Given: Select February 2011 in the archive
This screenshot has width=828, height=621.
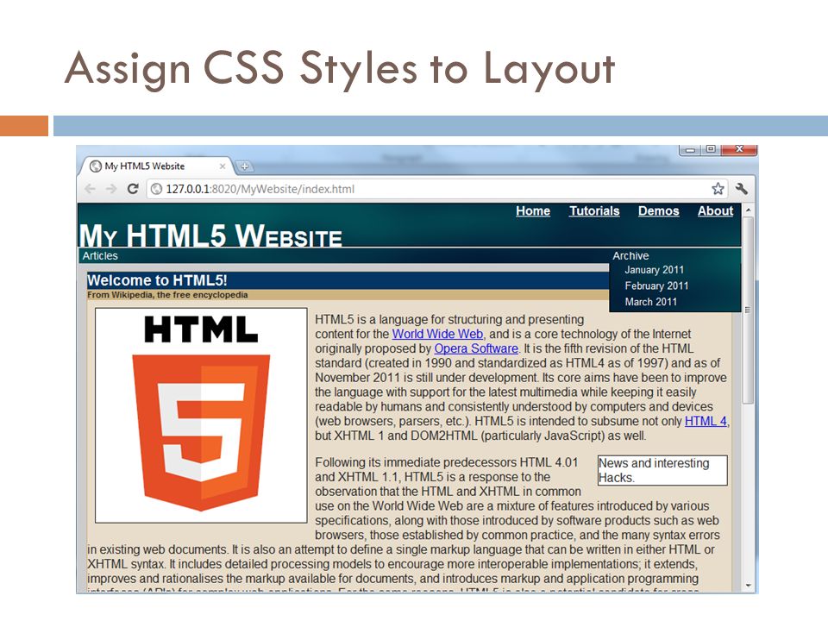Looking at the screenshot, I should pyautogui.click(x=656, y=285).
